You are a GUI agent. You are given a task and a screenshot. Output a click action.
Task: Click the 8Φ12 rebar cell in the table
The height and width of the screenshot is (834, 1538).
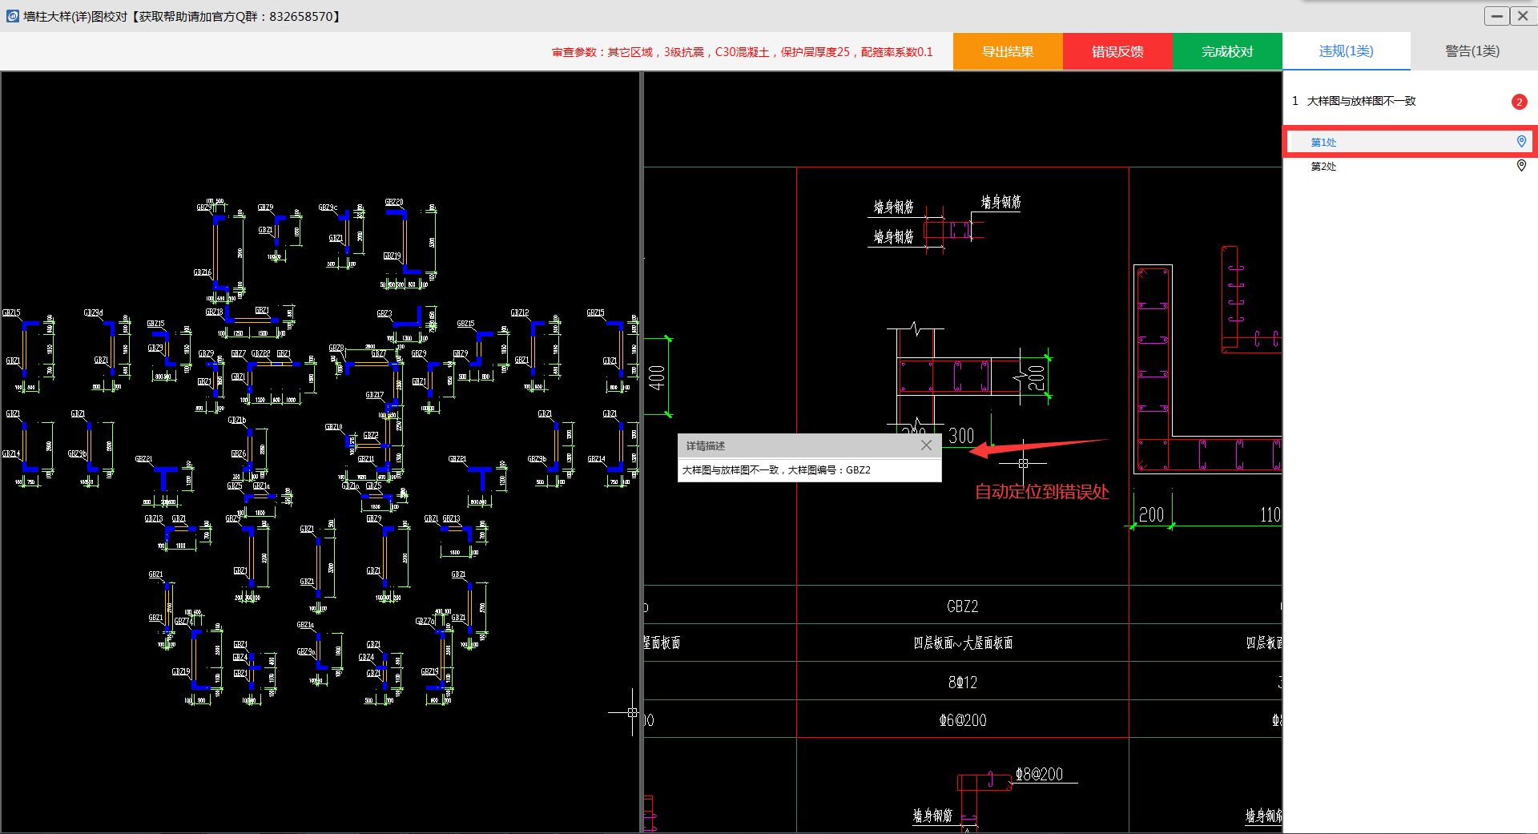click(x=962, y=683)
